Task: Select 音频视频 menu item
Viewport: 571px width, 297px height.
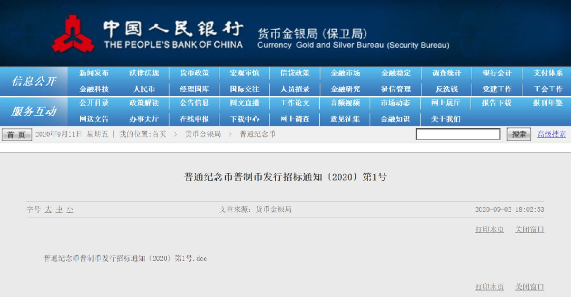Action: pyautogui.click(x=346, y=103)
